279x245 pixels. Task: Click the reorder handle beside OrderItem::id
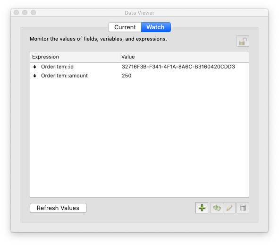pyautogui.click(x=34, y=67)
